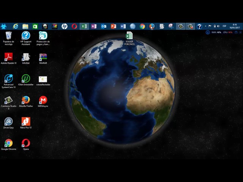Select the IObit Uninstaller shortcut
243x182 pixels.
pyautogui.click(x=26, y=80)
